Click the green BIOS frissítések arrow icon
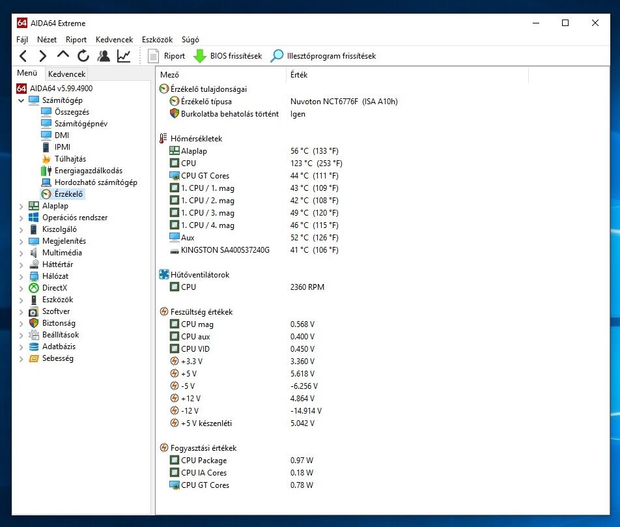The image size is (620, 527). 200,56
